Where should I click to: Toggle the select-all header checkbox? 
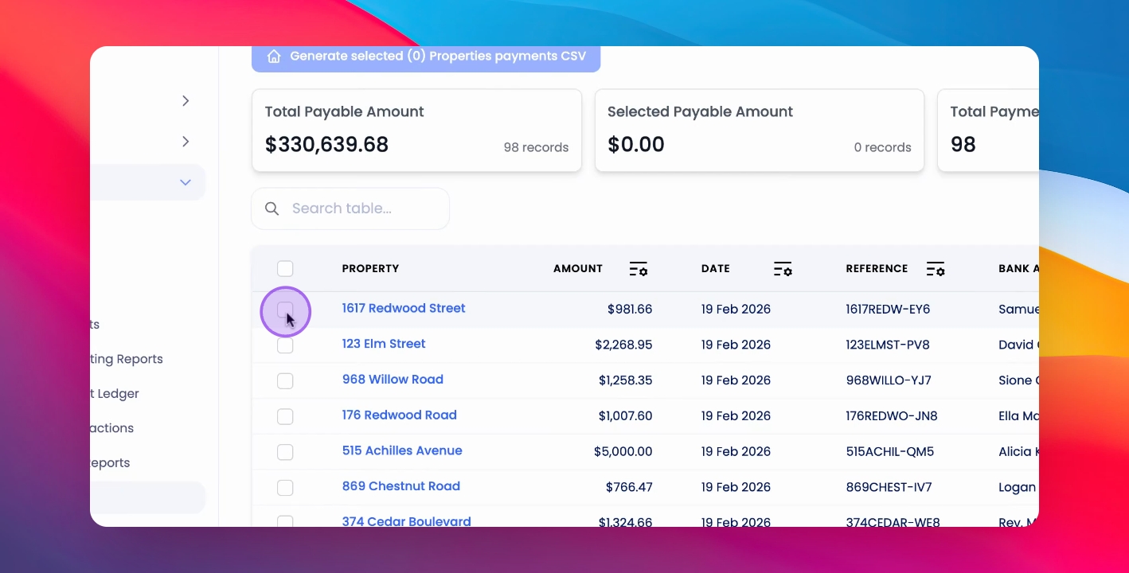coord(285,269)
